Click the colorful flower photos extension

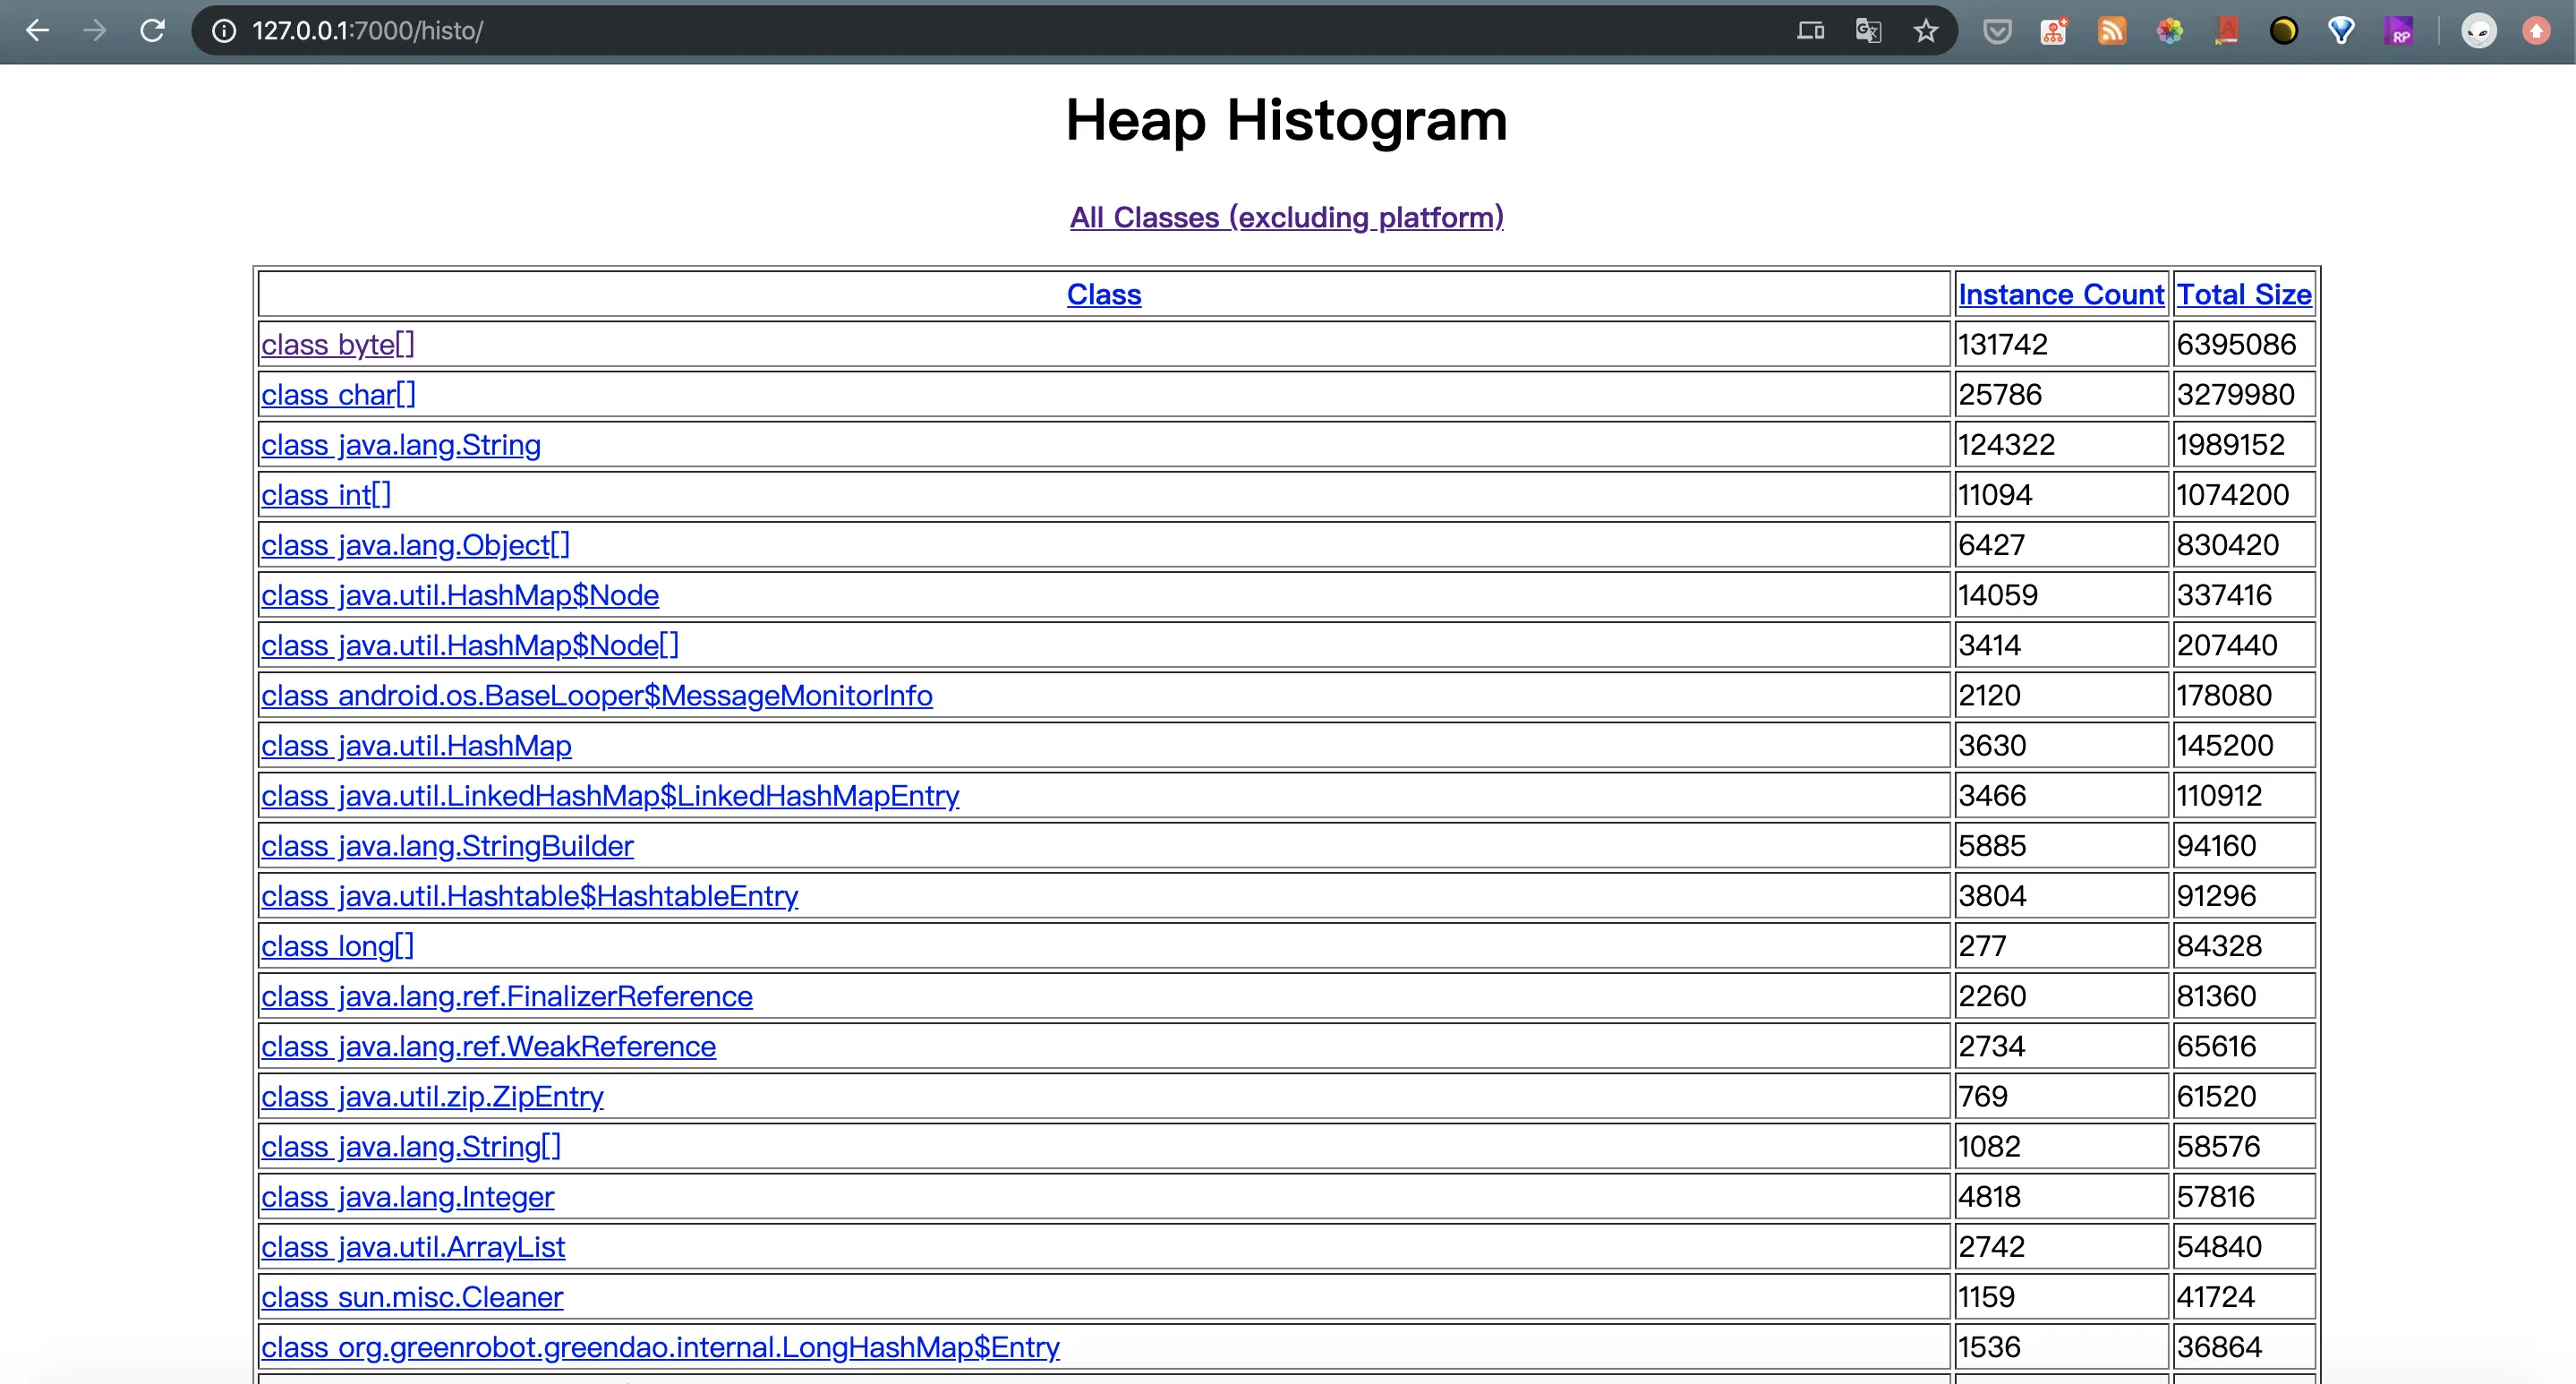click(2169, 31)
